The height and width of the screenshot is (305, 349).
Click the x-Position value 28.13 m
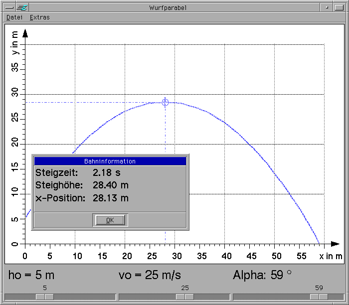tap(111, 198)
